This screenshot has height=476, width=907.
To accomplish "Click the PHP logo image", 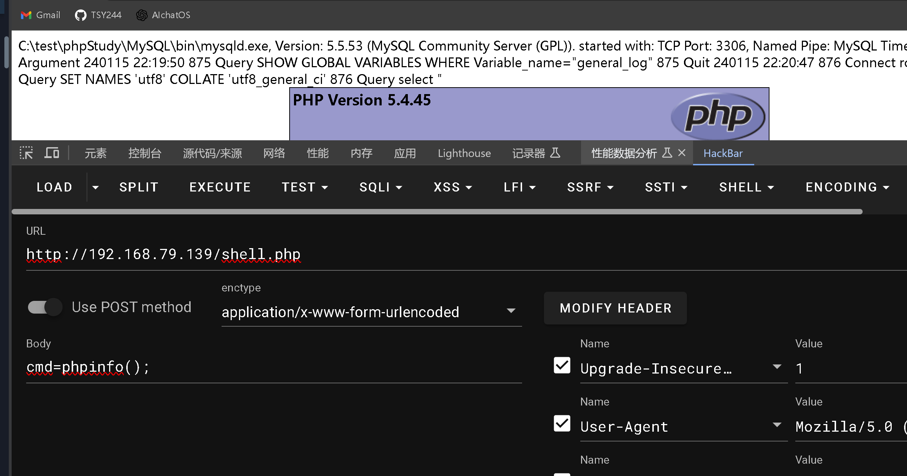I will (x=717, y=116).
